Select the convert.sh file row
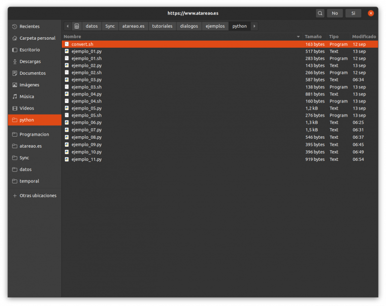Screen dimensions: 386x306 pos(82,44)
